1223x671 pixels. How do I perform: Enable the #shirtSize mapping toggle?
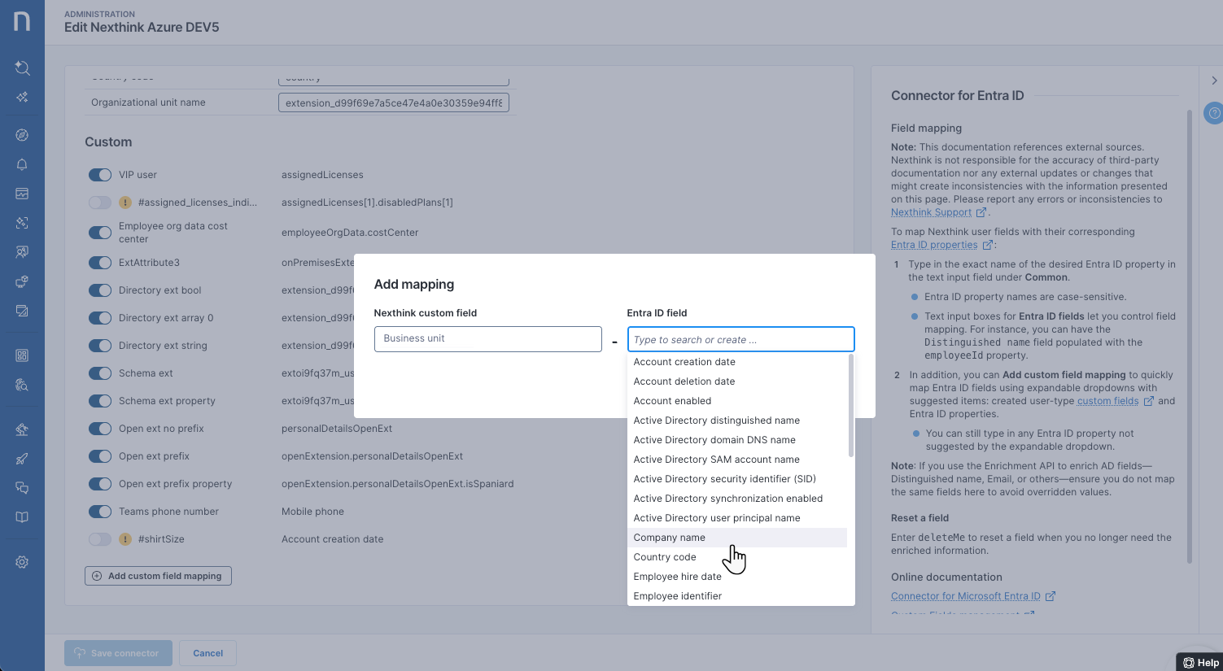click(x=100, y=539)
